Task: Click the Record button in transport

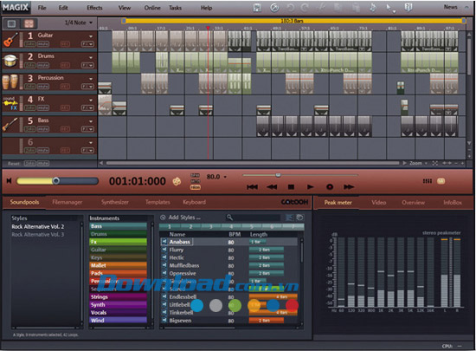Action: pyautogui.click(x=330, y=186)
